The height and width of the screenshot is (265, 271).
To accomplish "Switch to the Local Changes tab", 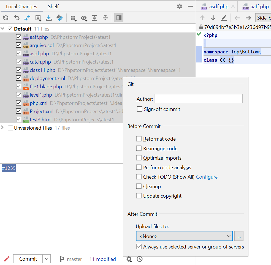I will [21, 7].
